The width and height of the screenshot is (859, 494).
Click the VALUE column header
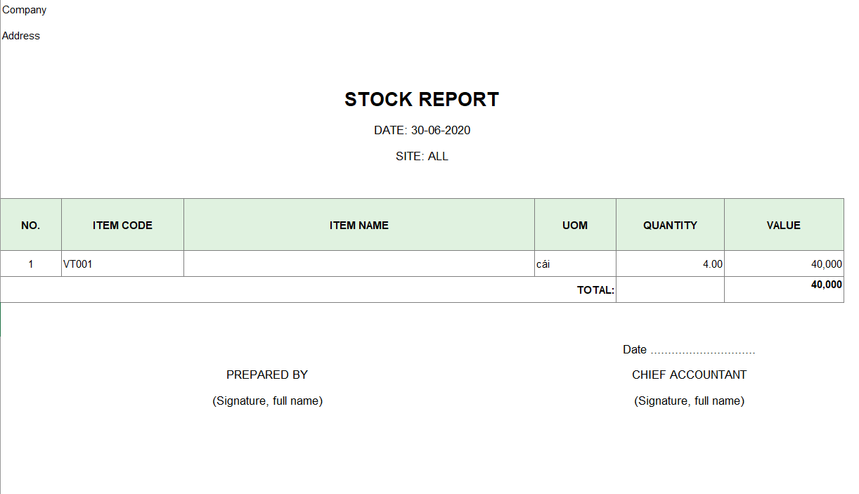click(x=784, y=225)
